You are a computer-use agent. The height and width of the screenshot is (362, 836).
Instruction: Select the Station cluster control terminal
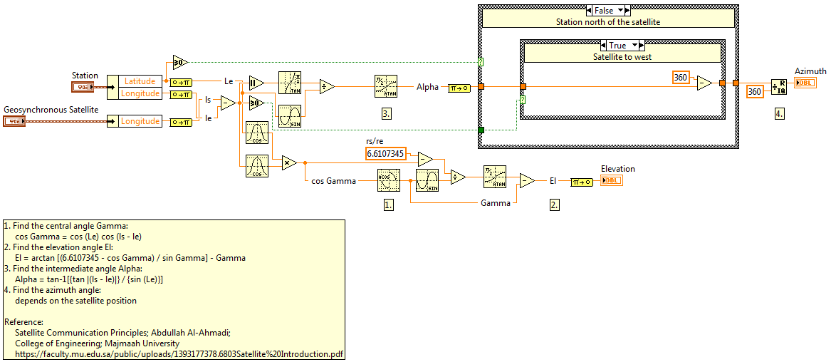[82, 87]
